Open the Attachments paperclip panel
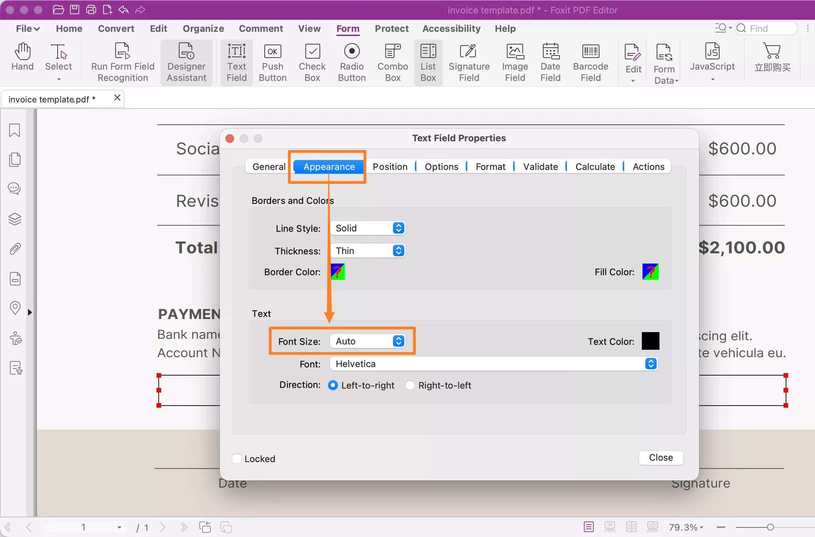 click(14, 249)
